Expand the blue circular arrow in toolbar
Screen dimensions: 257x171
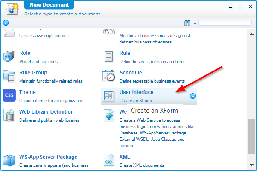tap(6, 23)
